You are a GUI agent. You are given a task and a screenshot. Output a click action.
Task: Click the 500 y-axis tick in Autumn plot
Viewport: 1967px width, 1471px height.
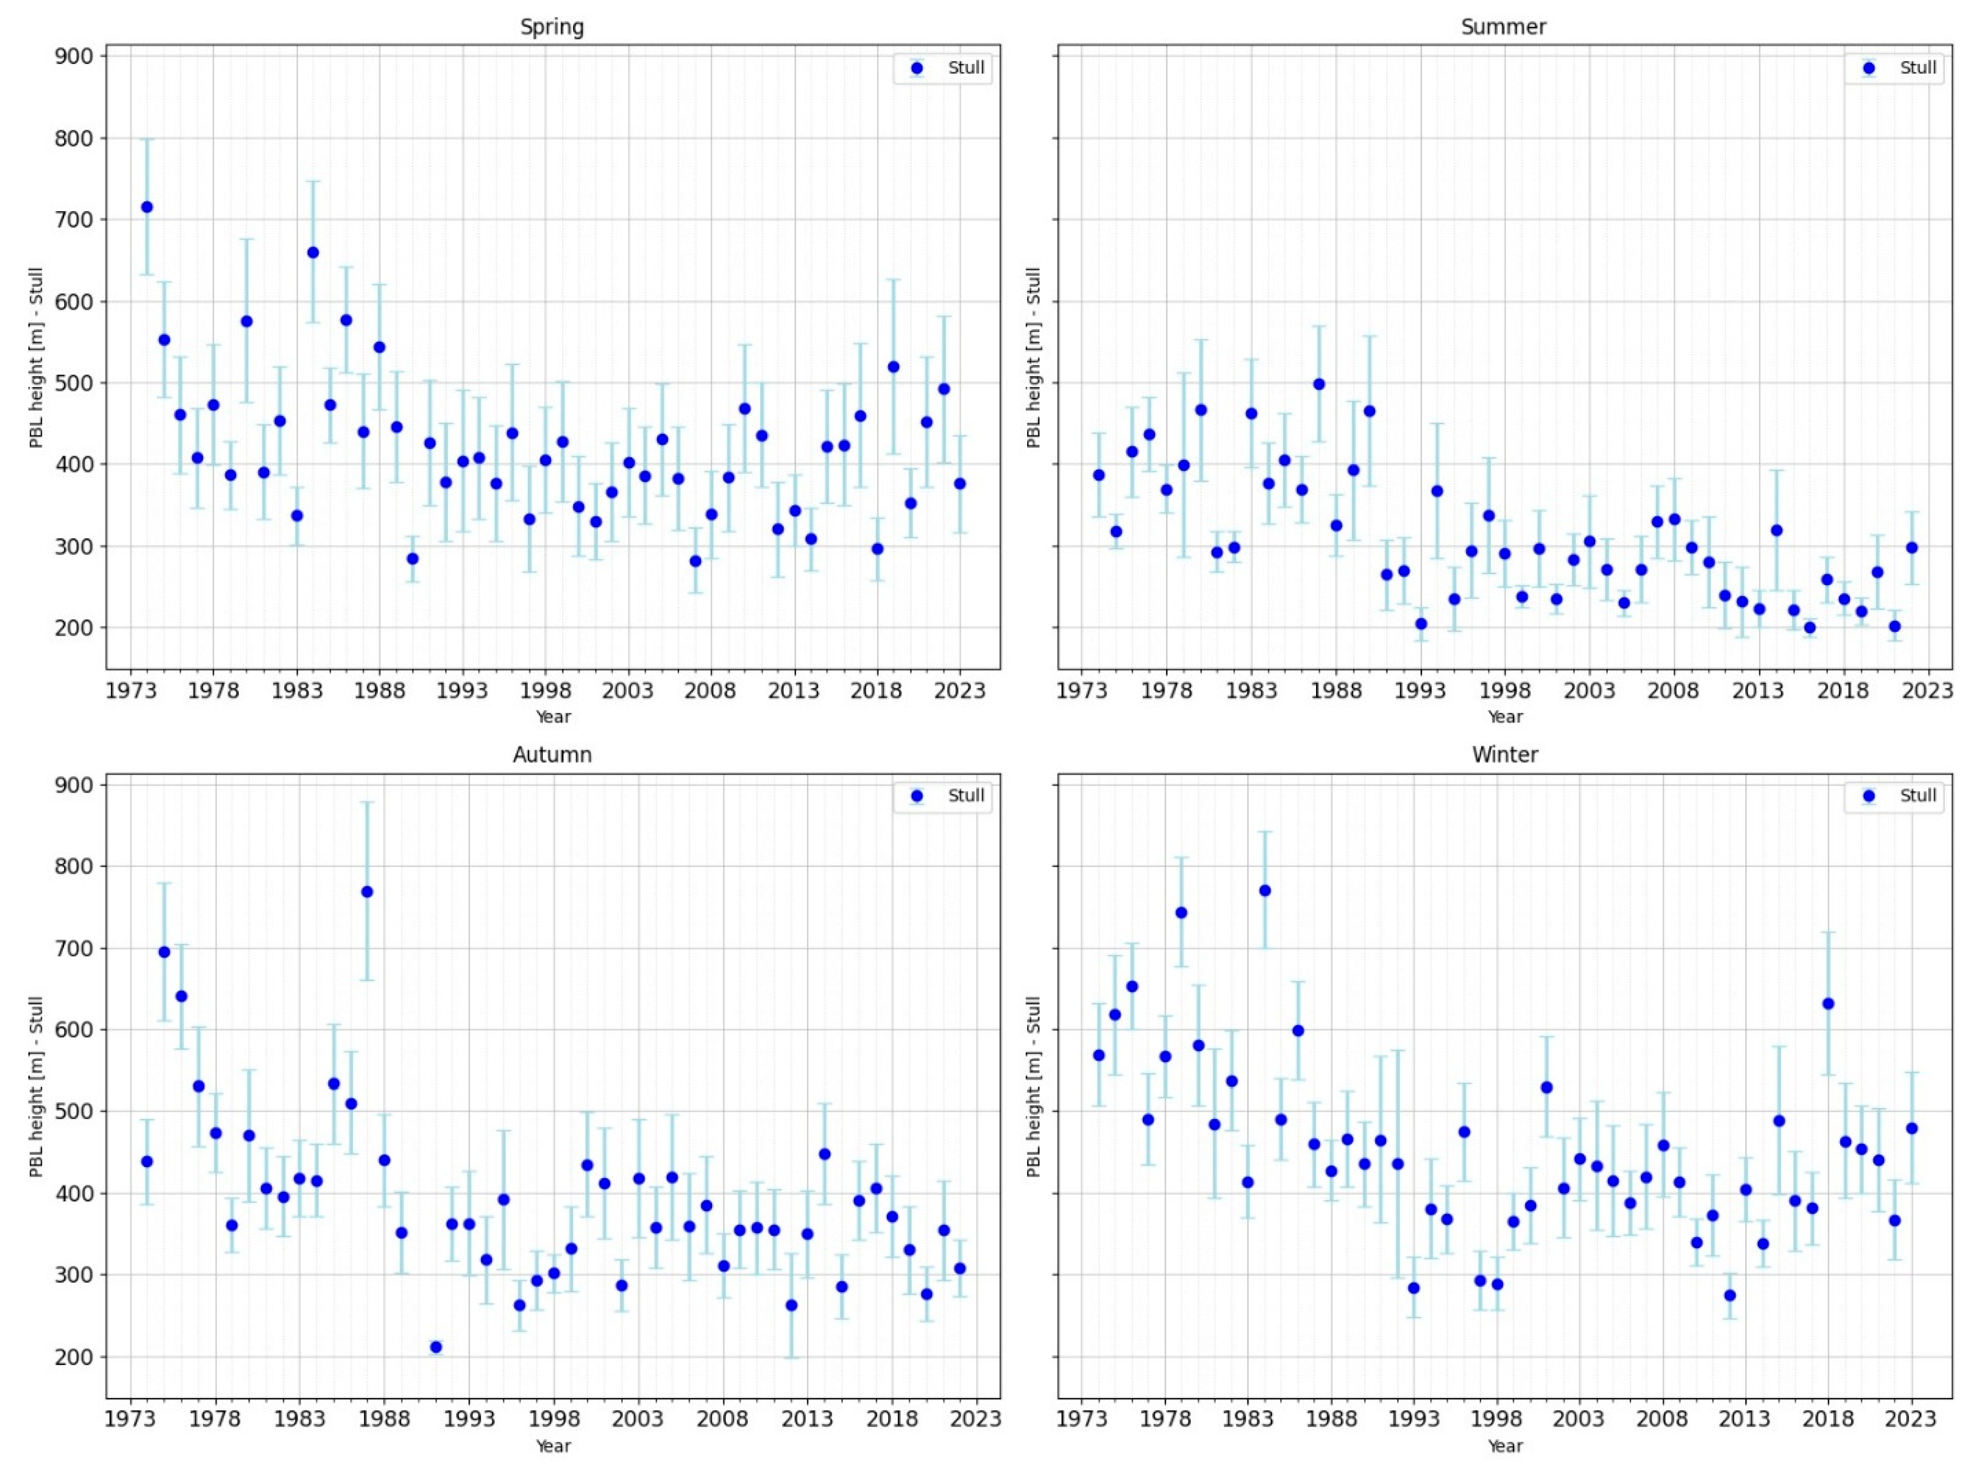pyautogui.click(x=75, y=1111)
